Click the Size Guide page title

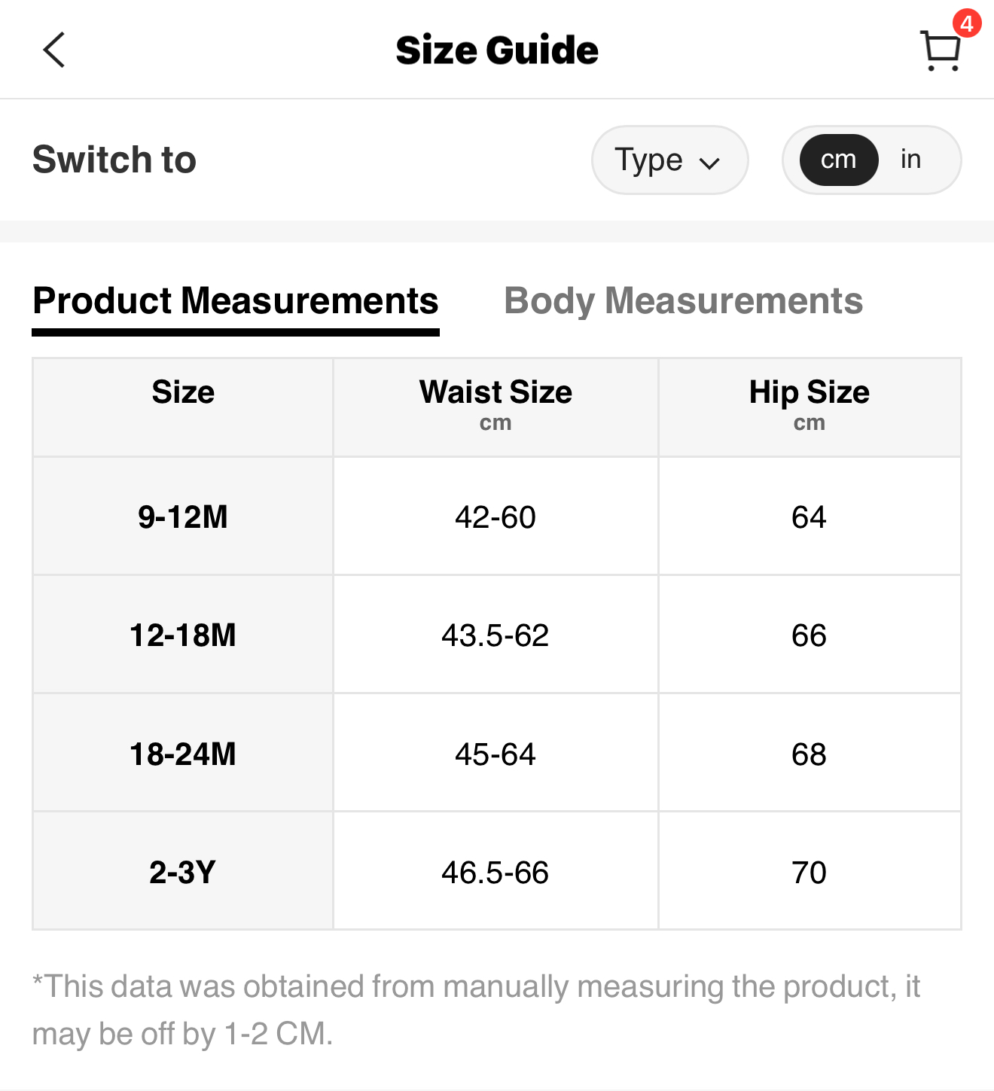497,50
